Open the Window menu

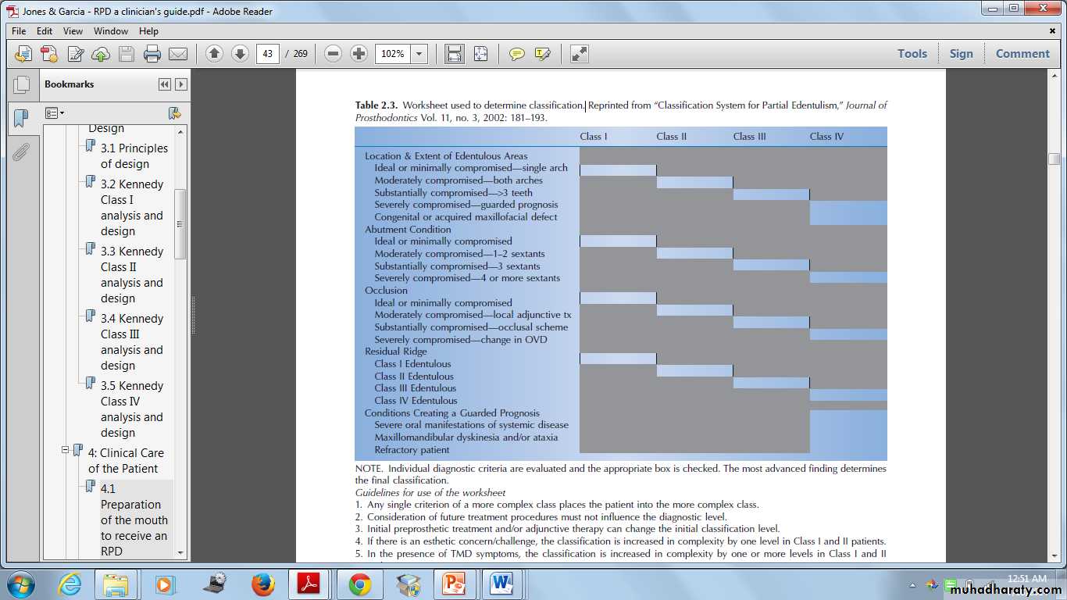(111, 31)
